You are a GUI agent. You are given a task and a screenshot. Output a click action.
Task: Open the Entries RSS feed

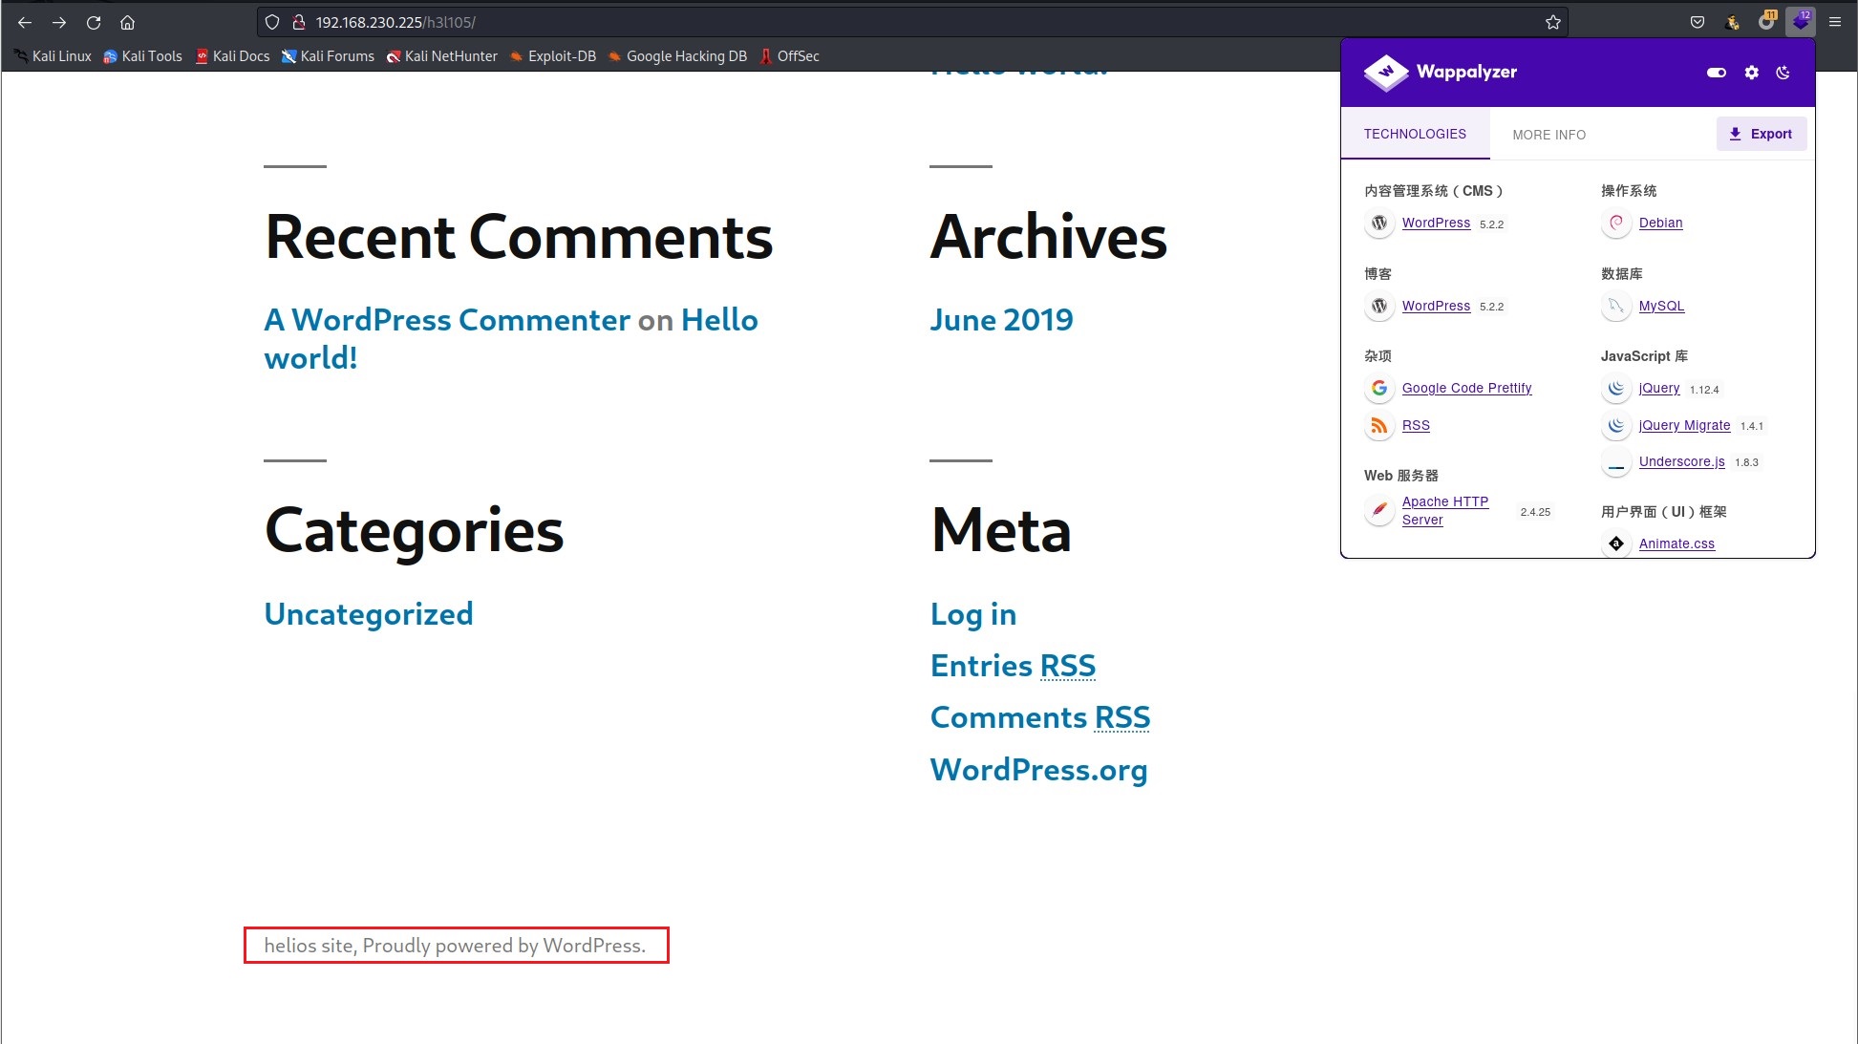[1013, 666]
